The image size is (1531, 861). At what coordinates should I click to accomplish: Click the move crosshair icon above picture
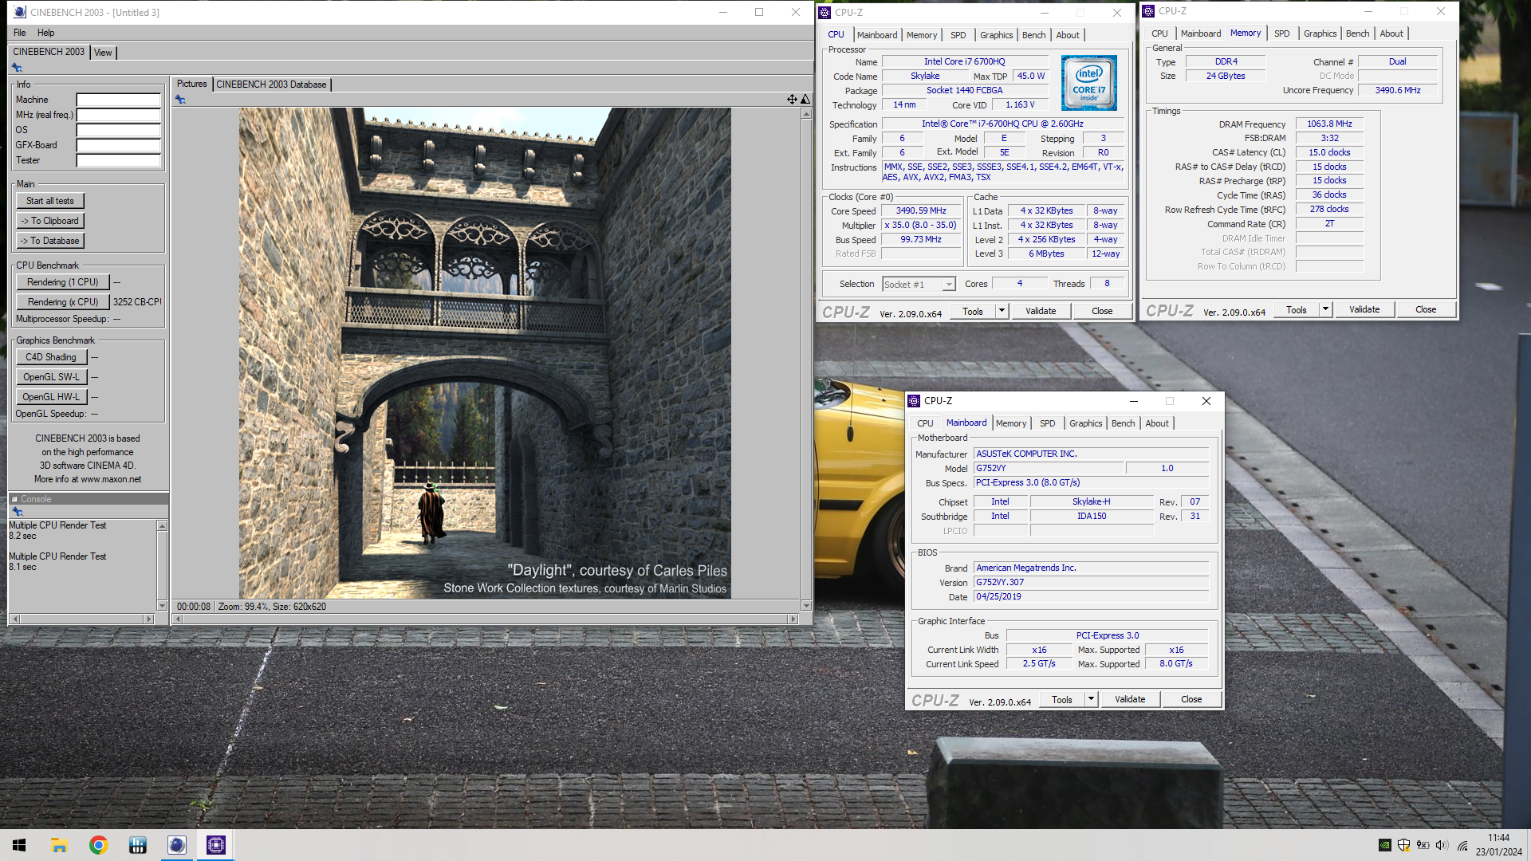point(792,100)
